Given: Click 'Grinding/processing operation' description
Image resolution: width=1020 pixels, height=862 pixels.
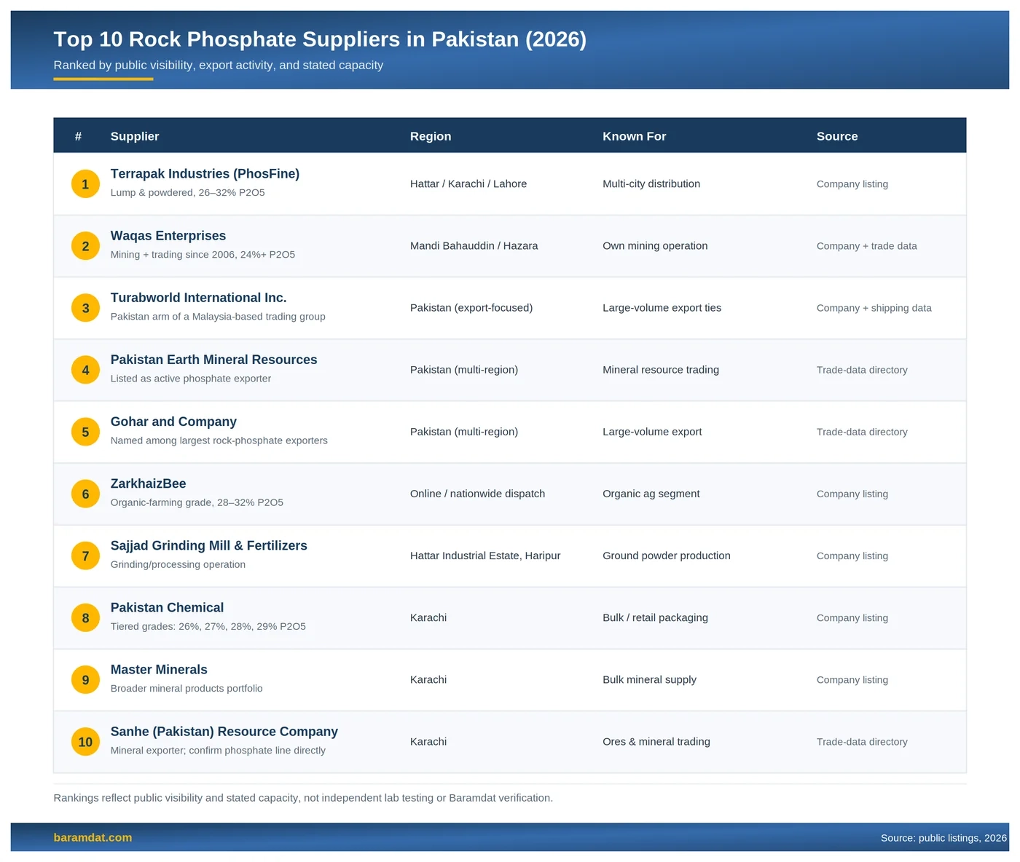Looking at the screenshot, I should 178,564.
